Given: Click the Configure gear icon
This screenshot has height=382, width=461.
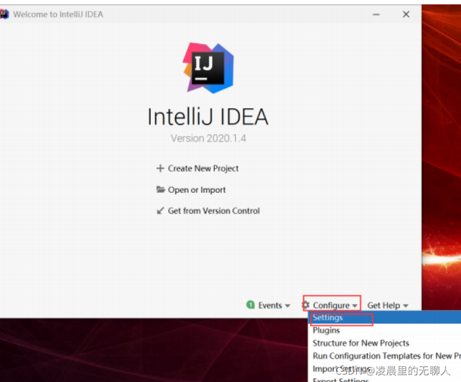Looking at the screenshot, I should click(x=306, y=305).
